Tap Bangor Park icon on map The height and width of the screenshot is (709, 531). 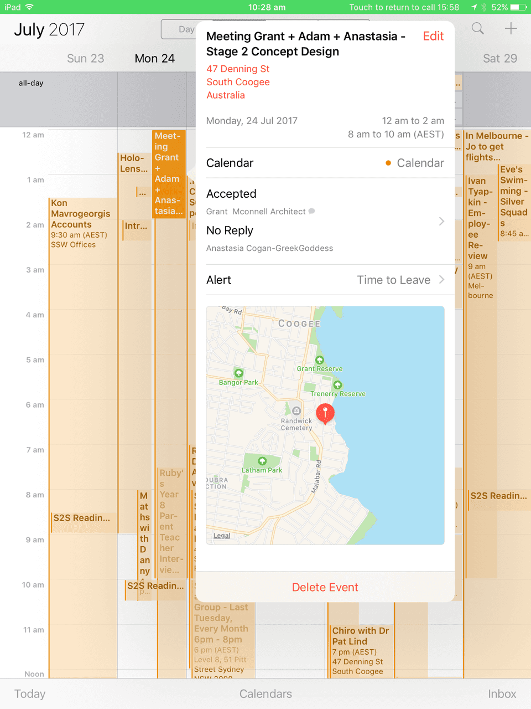[x=239, y=373]
